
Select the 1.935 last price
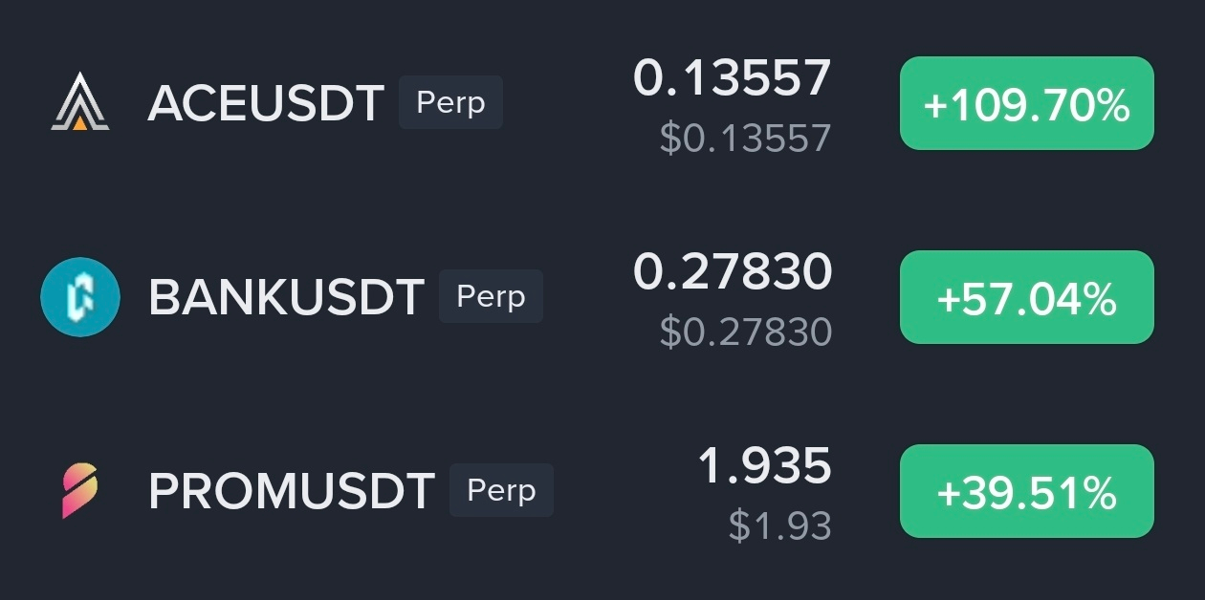(765, 466)
